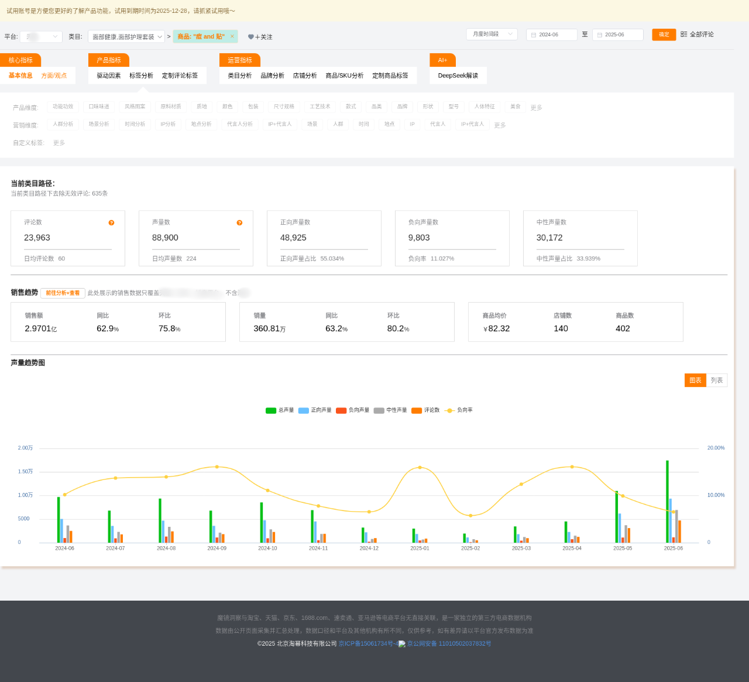Toggle 负向声量 red legend series
Screen dimensions: 749x682
(353, 410)
